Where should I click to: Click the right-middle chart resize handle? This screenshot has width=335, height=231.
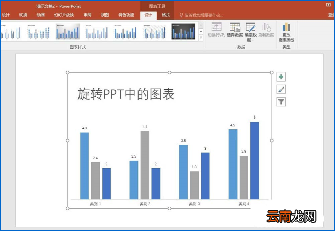coord(272,140)
